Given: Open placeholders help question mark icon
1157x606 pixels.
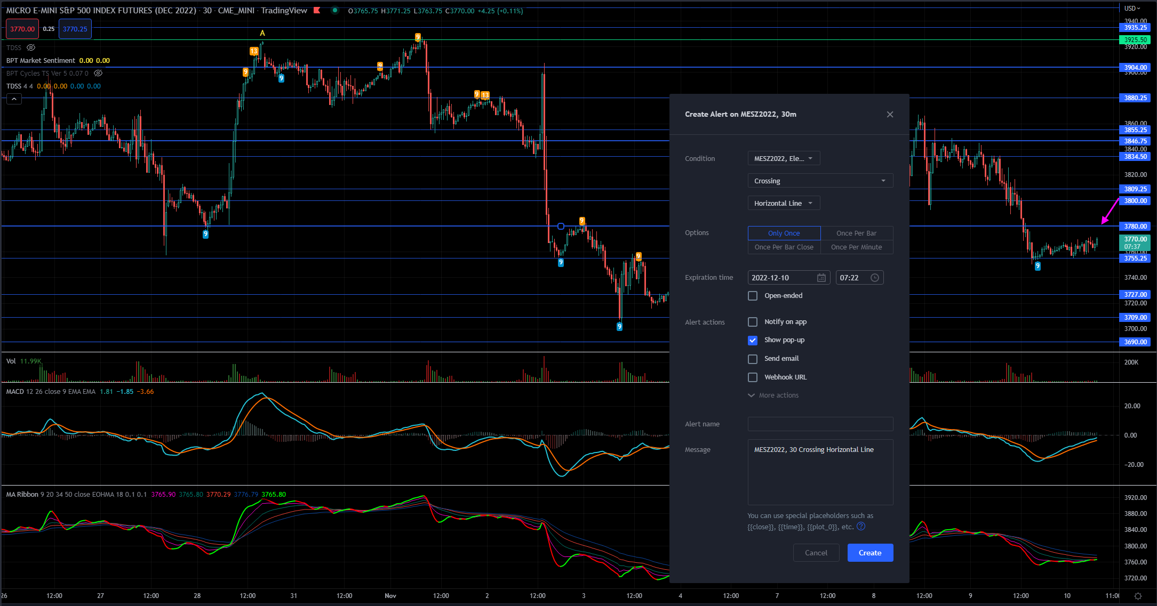Looking at the screenshot, I should pos(860,527).
